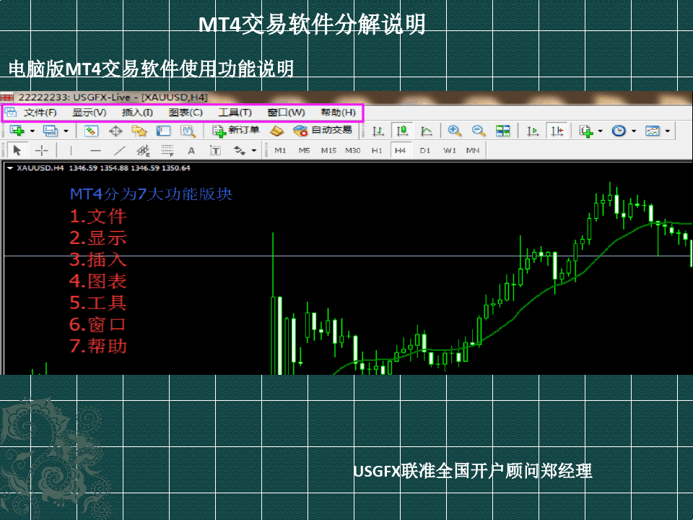The width and height of the screenshot is (693, 520).
Task: Switch timeframe to M30
Action: 353,151
